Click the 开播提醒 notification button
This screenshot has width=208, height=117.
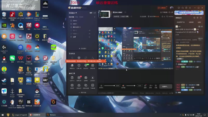pos(164,12)
